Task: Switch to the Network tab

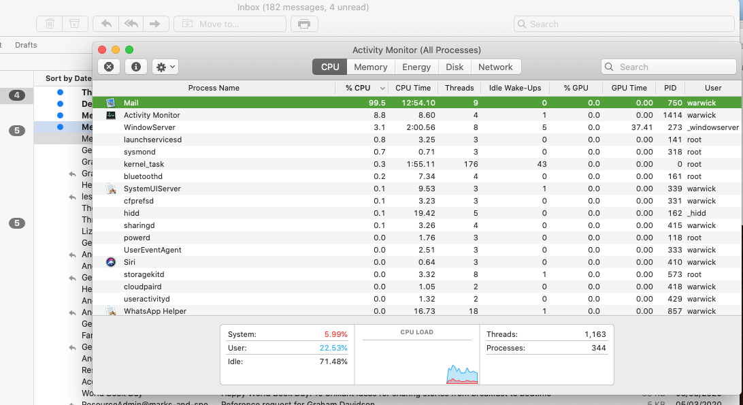Action: (x=495, y=67)
